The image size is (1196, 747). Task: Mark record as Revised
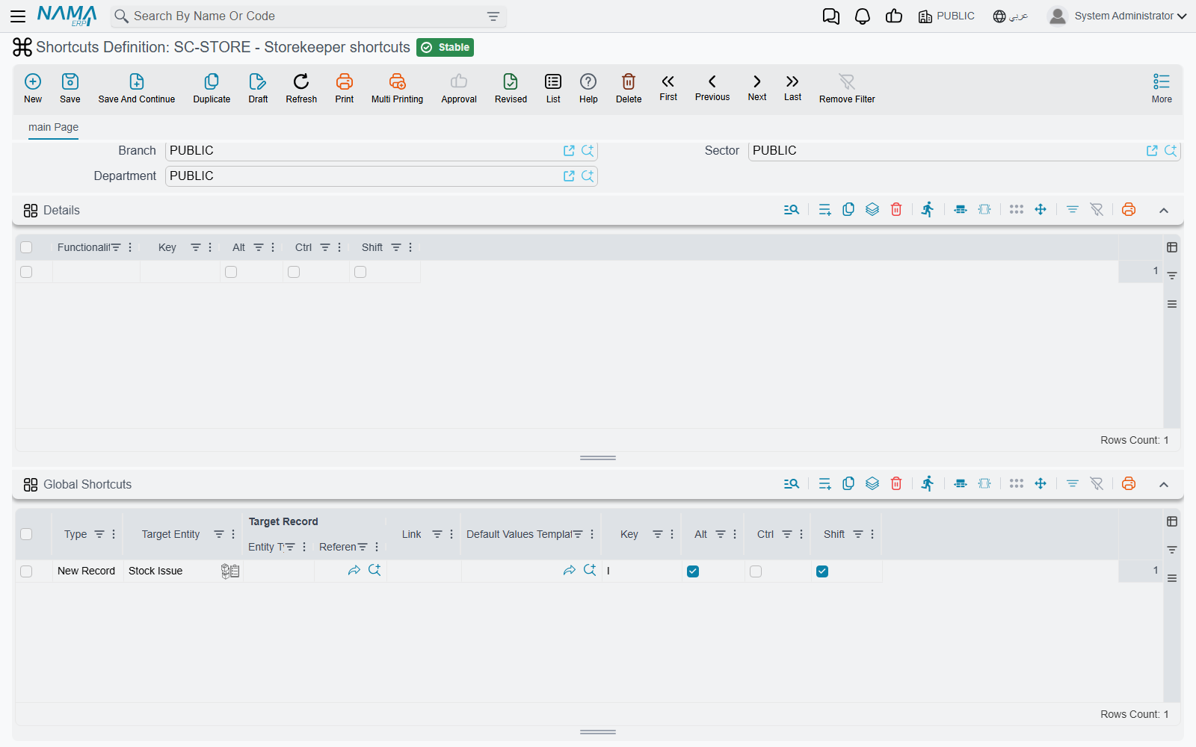(x=511, y=88)
